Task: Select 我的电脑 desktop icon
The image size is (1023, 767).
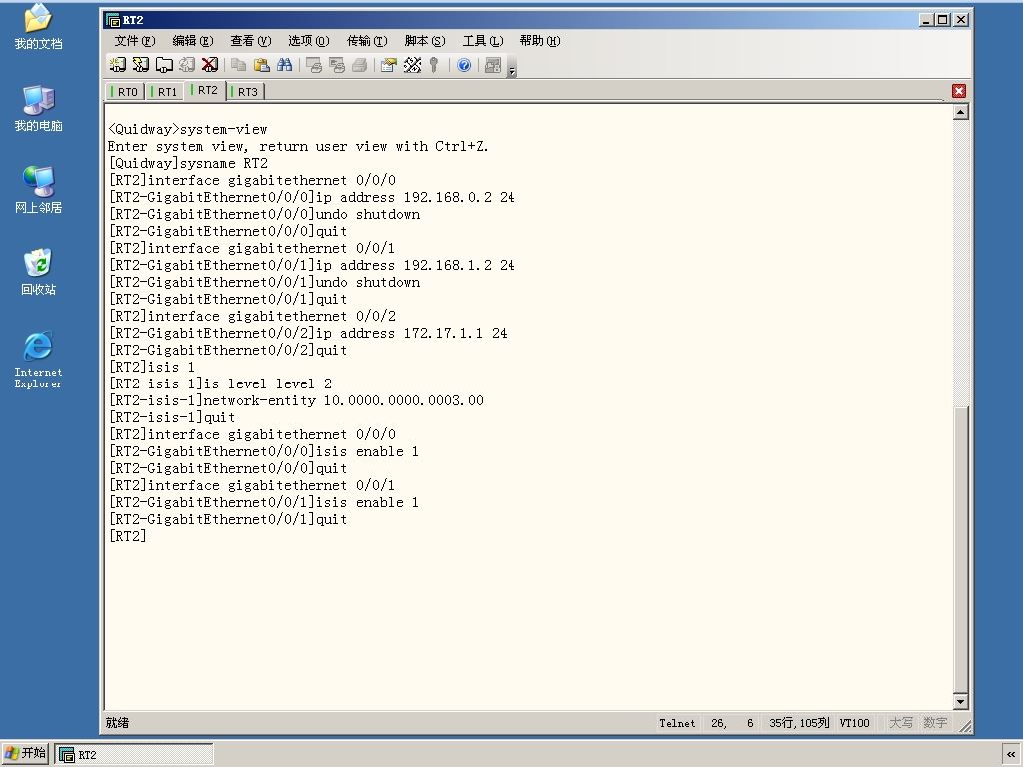Action: pyautogui.click(x=39, y=109)
